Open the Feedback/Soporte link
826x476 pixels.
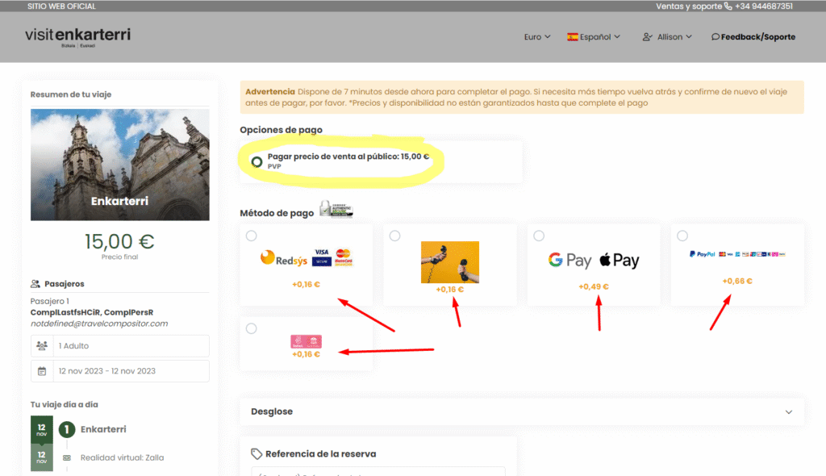753,37
